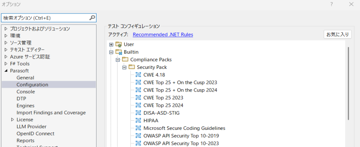Viewport: 360px width, 147px height.
Task: Click the OWASP API Security Top 10-2023 icon
Action: point(138,143)
